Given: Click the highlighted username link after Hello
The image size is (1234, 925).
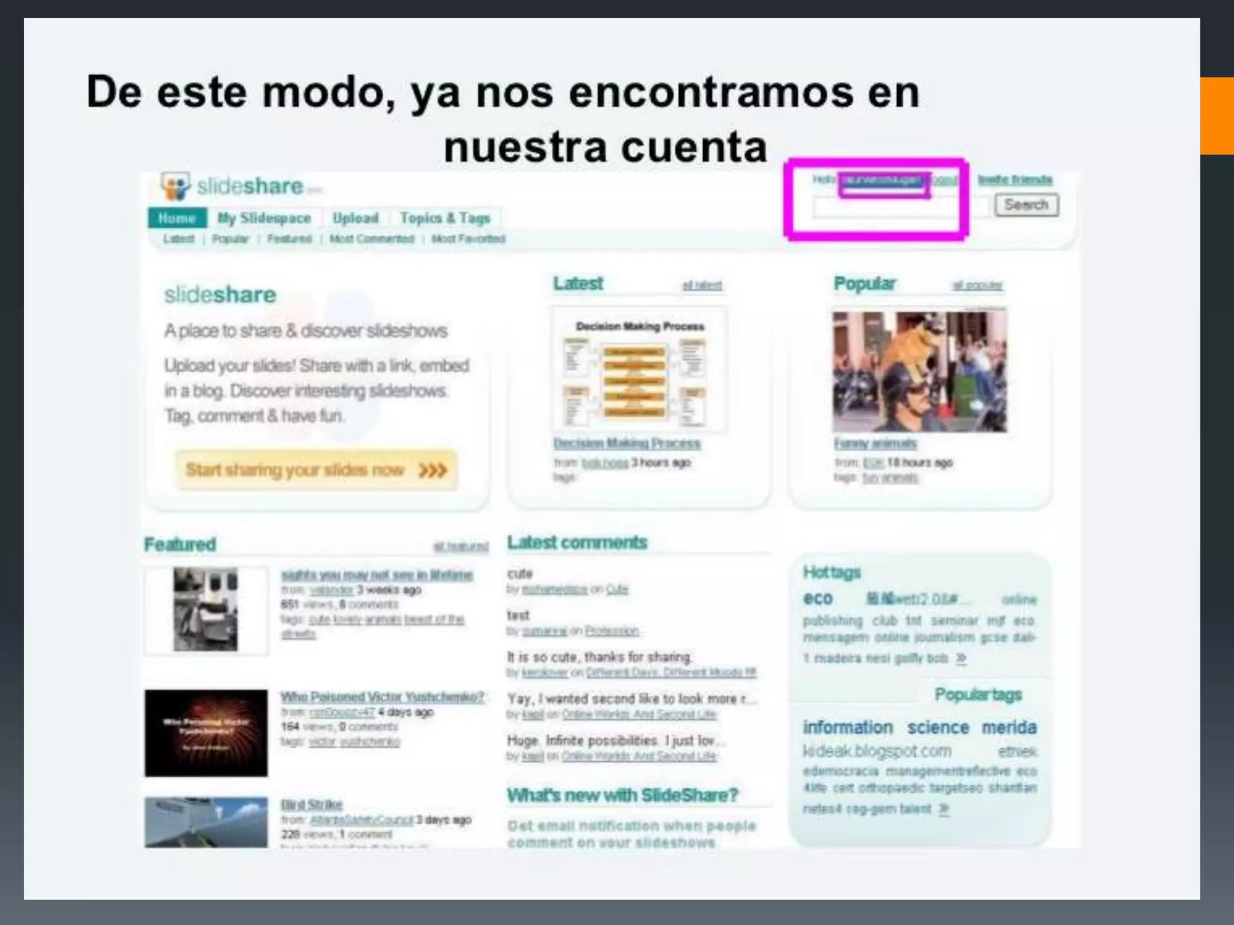Looking at the screenshot, I should click(883, 180).
